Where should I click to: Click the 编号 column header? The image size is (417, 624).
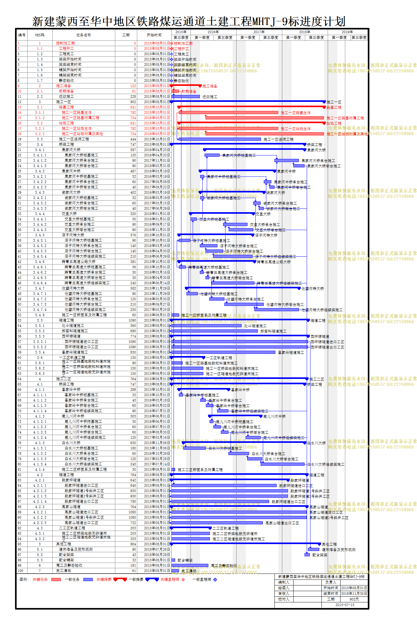pyautogui.click(x=22, y=35)
